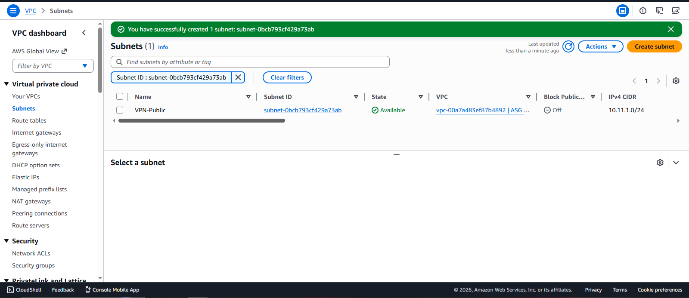Open the Filter by VPC dropdown

pos(53,66)
